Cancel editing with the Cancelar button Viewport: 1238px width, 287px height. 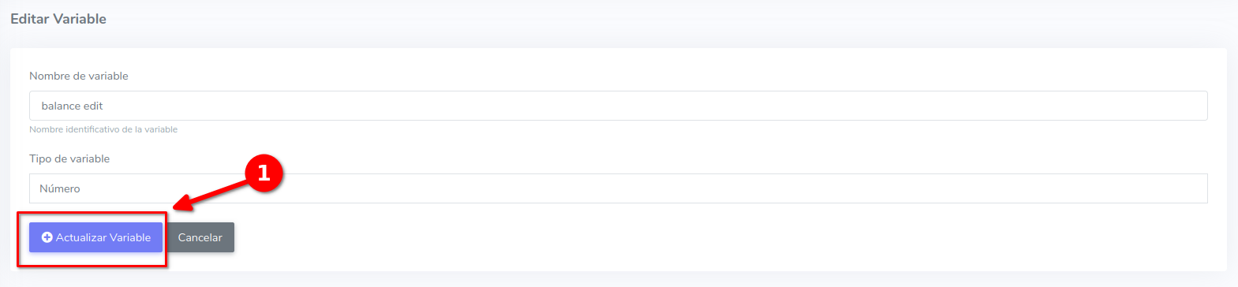(200, 237)
